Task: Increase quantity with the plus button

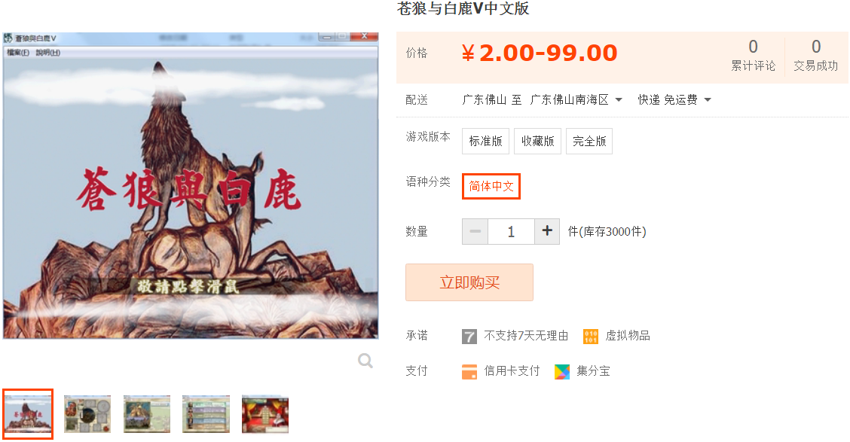Action: coord(547,231)
